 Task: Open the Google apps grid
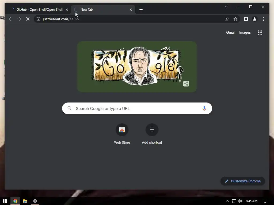pyautogui.click(x=260, y=32)
